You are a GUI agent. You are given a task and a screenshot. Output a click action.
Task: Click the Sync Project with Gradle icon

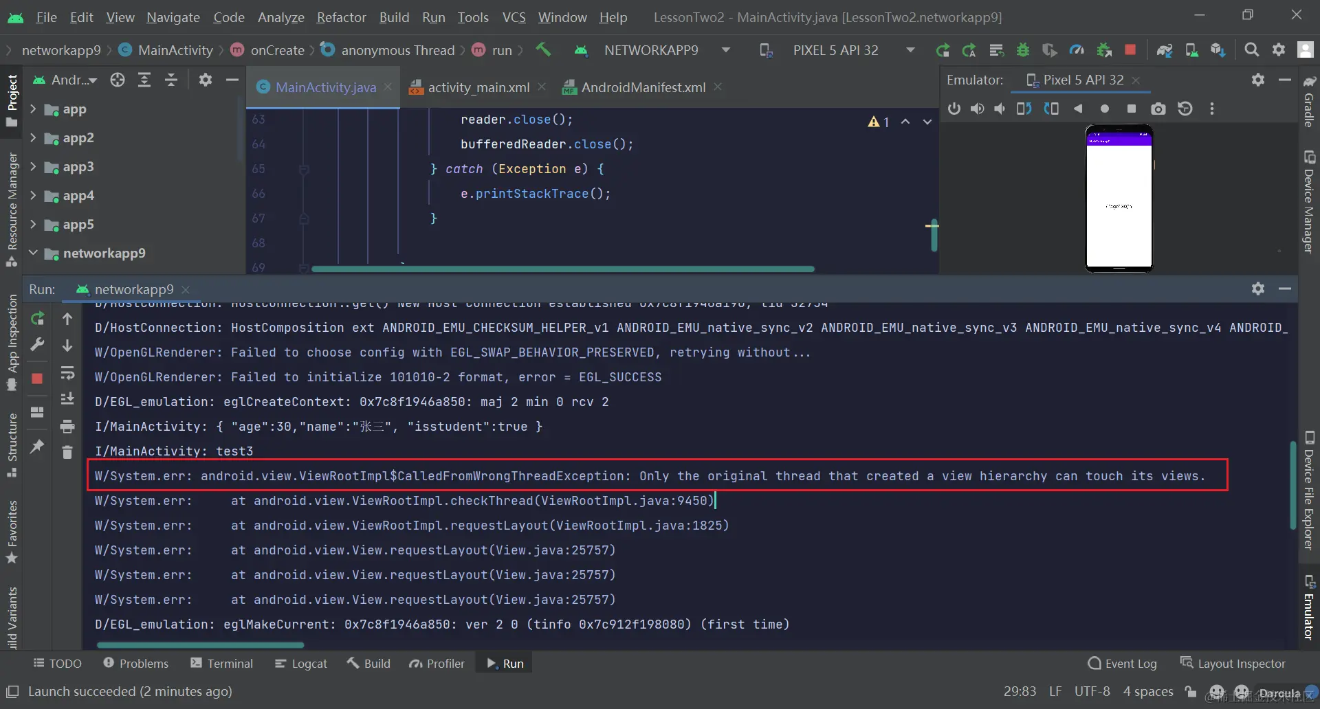click(x=1164, y=49)
